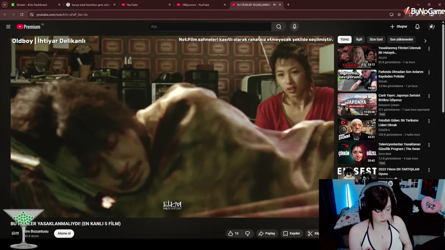Open Film Bozuntusu channel avatar

point(15,233)
